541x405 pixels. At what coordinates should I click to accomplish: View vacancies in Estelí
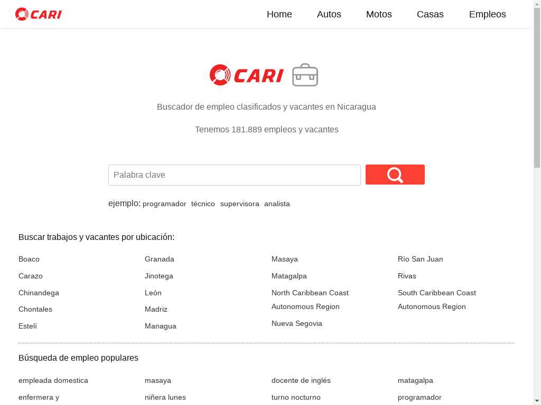[27, 326]
